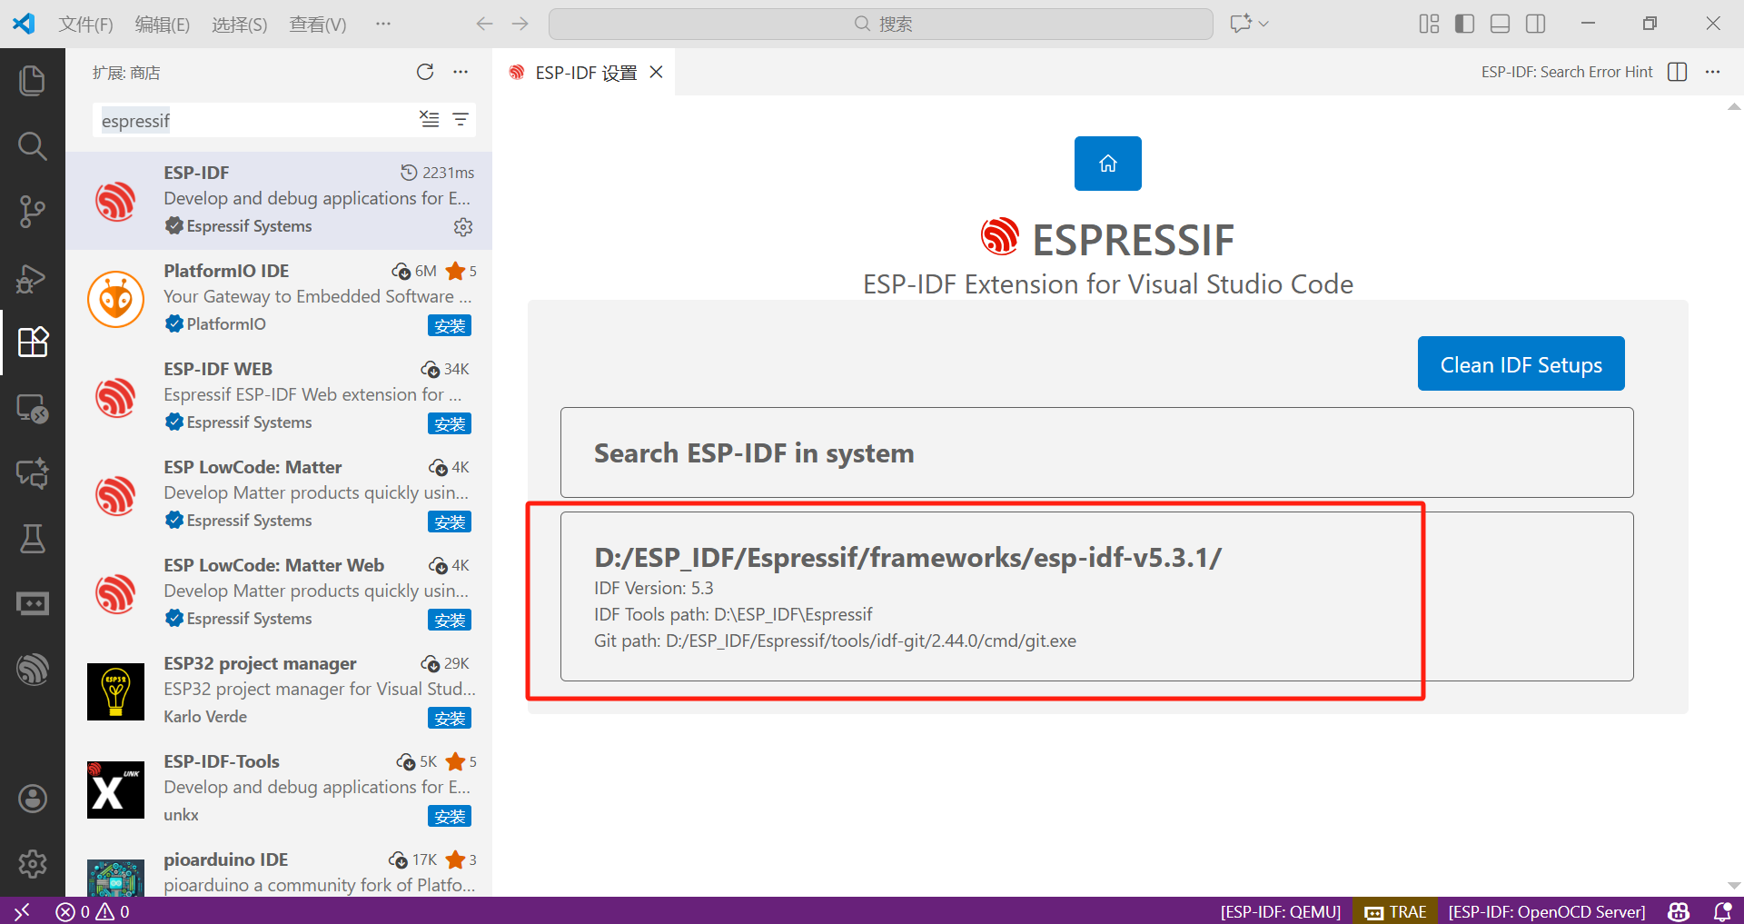Open editor more actions ellipsis menu
This screenshot has width=1744, height=924.
[1712, 72]
